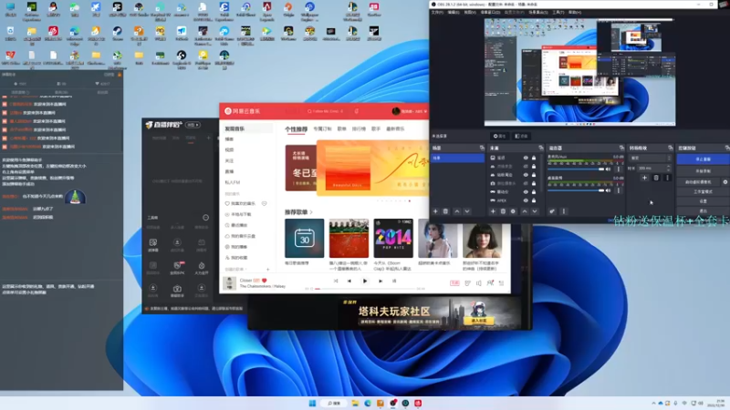Add a transition with the plus icon
Screen dimensions: 730x410
645,178
